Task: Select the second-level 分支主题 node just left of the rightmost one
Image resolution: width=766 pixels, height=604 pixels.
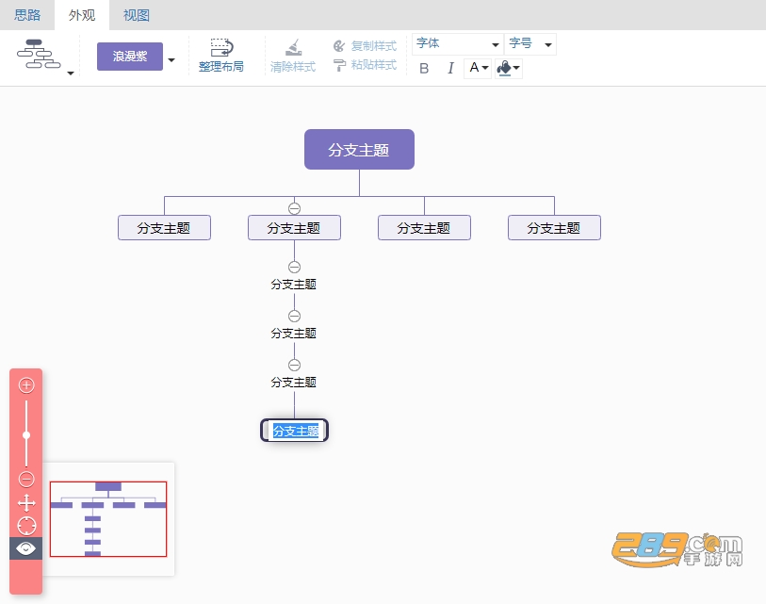Action: (x=424, y=228)
